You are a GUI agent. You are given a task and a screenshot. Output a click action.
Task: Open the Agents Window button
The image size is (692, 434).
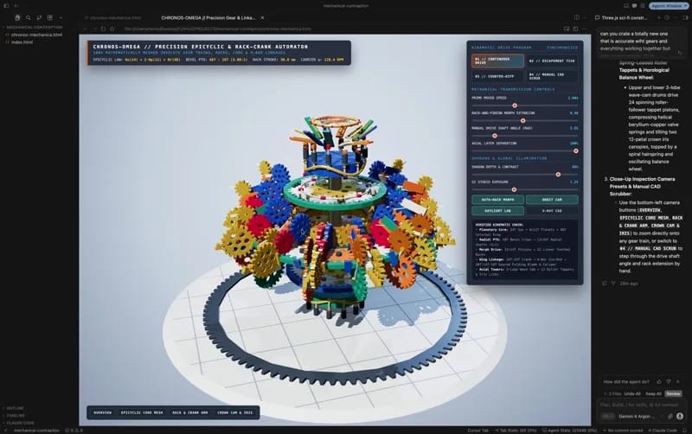(669, 6)
